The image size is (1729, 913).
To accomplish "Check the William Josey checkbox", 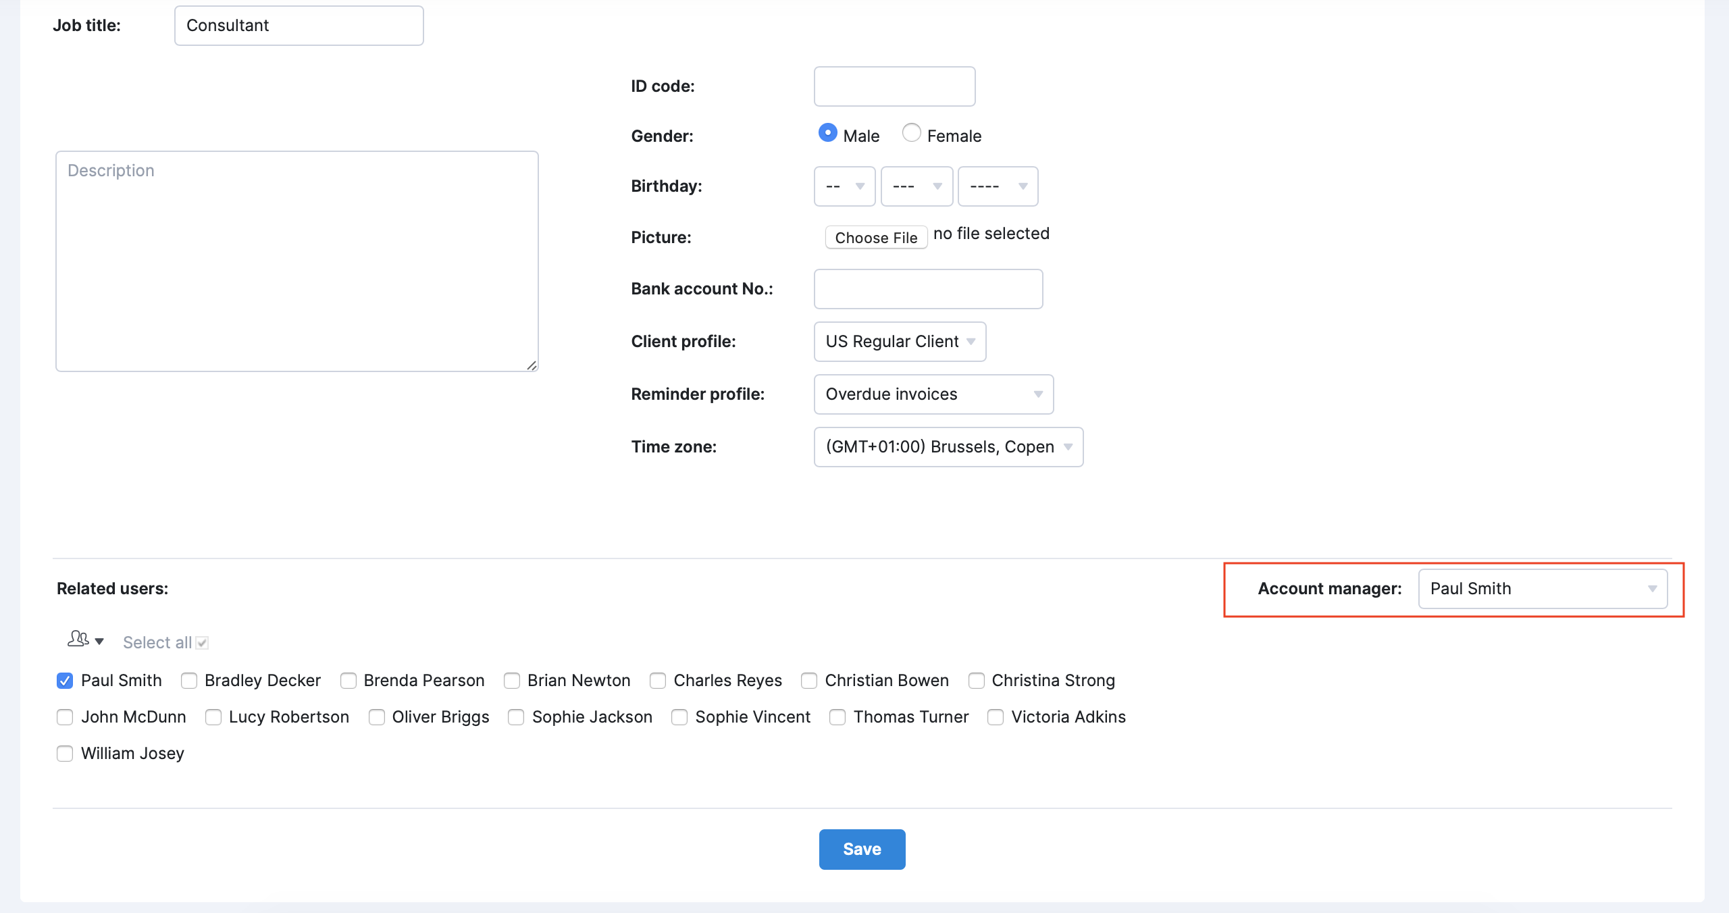I will tap(65, 754).
